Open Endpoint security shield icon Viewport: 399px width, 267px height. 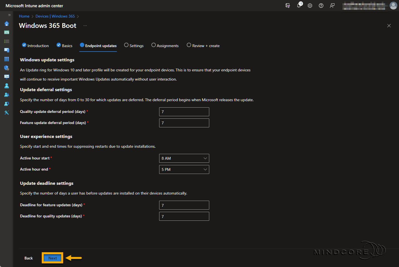[x=7, y=68]
